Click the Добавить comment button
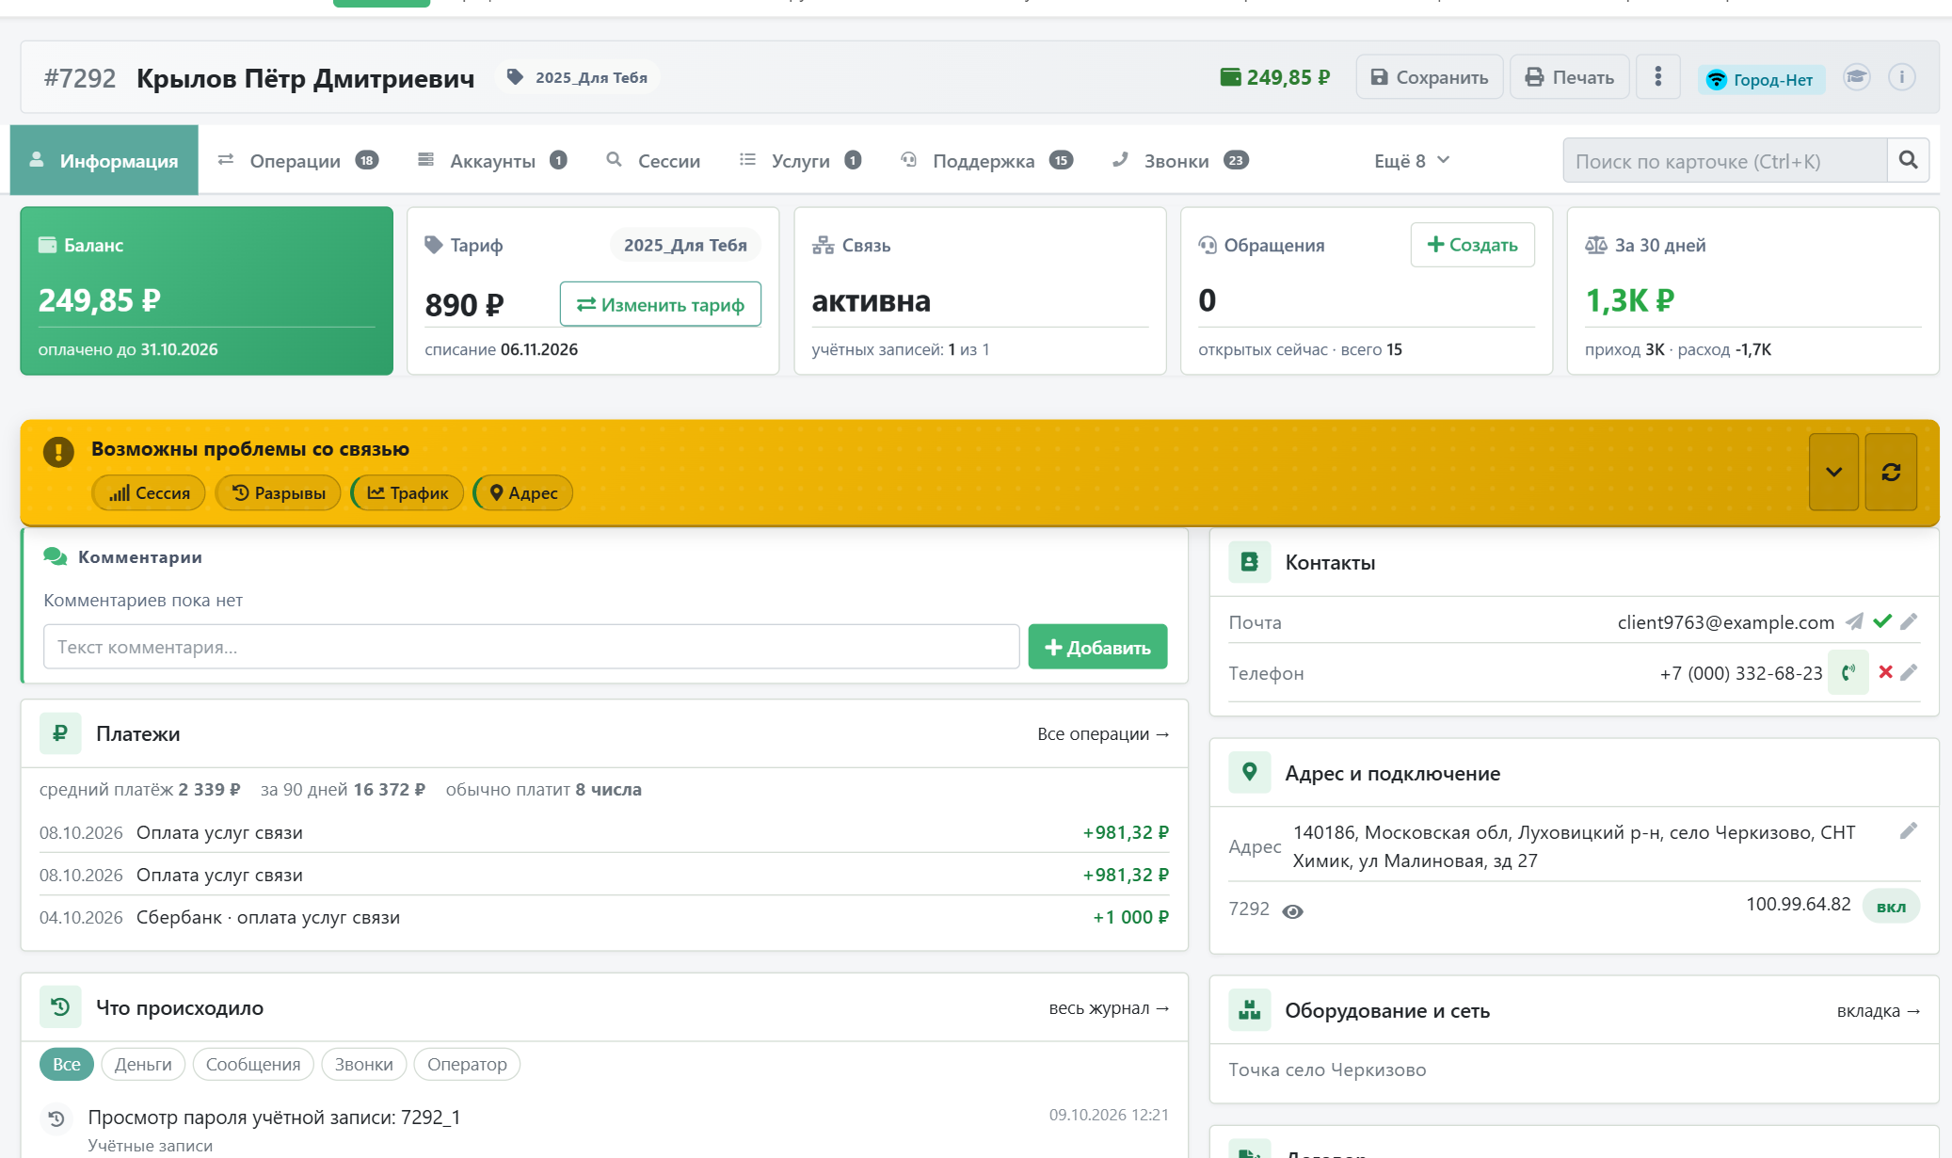Viewport: 1952px width, 1158px height. click(x=1097, y=647)
